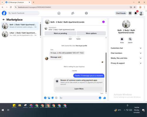
Task: Open Beth conversation in list
Action: point(20,26)
